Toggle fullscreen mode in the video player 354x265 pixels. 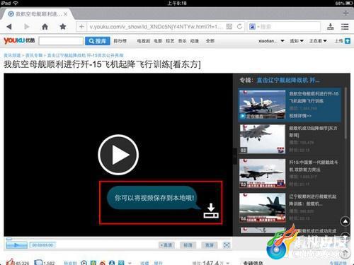(227, 245)
